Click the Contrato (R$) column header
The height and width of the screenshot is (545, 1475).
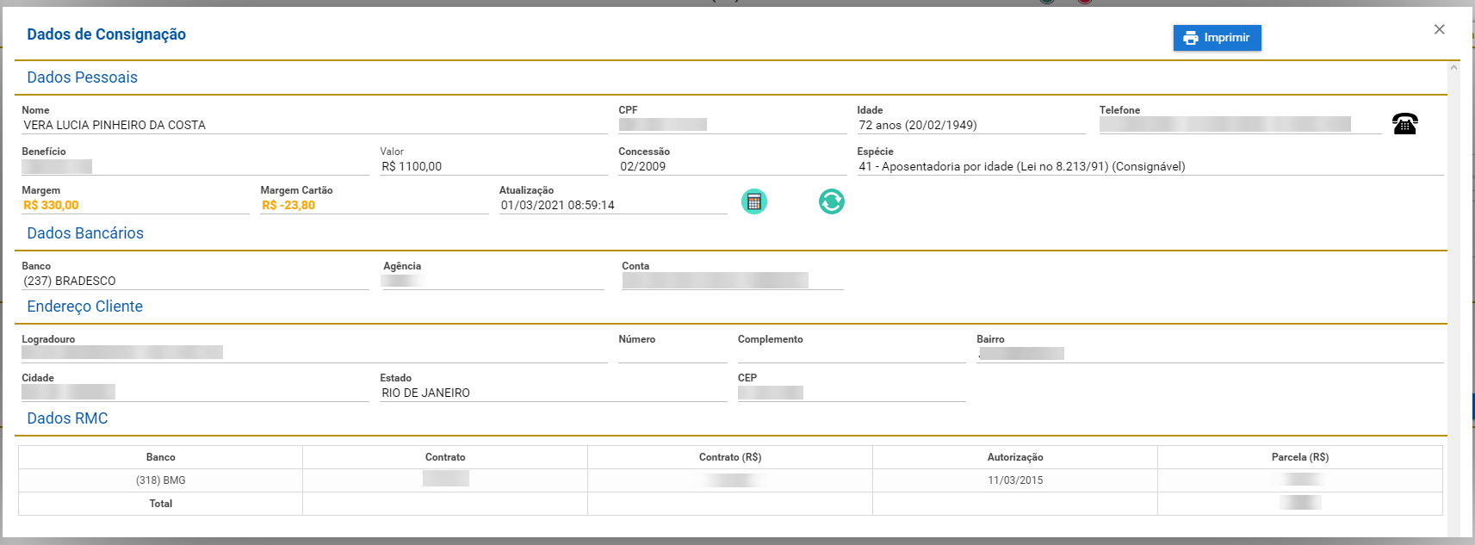coord(730,457)
